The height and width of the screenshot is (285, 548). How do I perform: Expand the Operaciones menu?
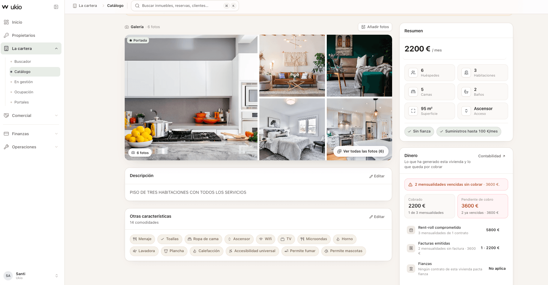pos(31,147)
